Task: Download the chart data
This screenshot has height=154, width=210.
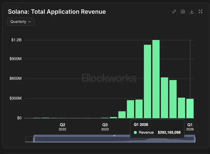Action: (192, 12)
